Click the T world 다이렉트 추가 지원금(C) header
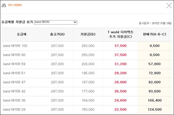The image size is (174, 115). click(x=120, y=34)
